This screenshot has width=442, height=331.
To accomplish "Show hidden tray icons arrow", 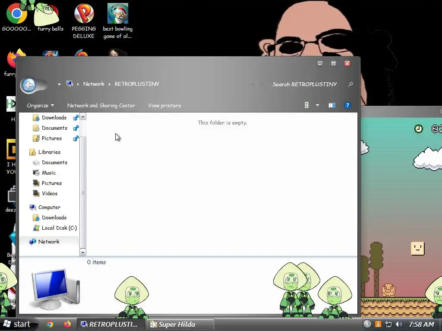I will tap(367, 324).
